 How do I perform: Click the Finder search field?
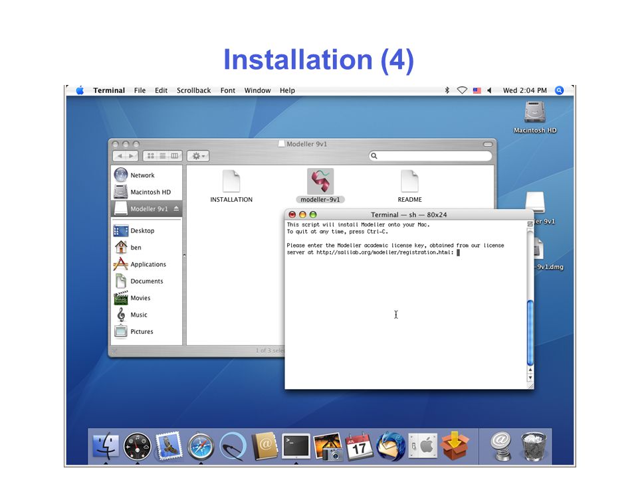click(430, 155)
